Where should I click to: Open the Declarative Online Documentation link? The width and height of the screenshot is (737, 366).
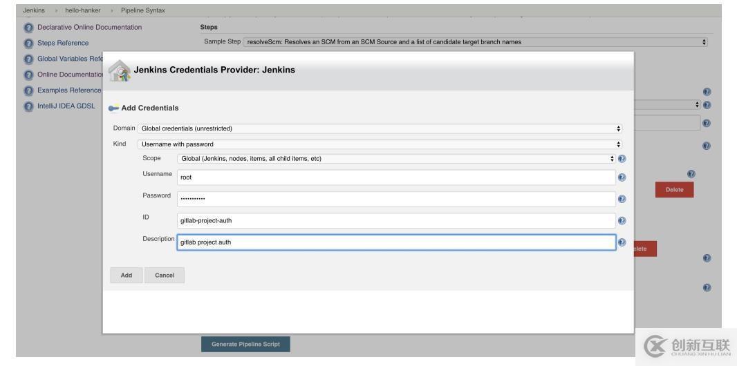(89, 27)
